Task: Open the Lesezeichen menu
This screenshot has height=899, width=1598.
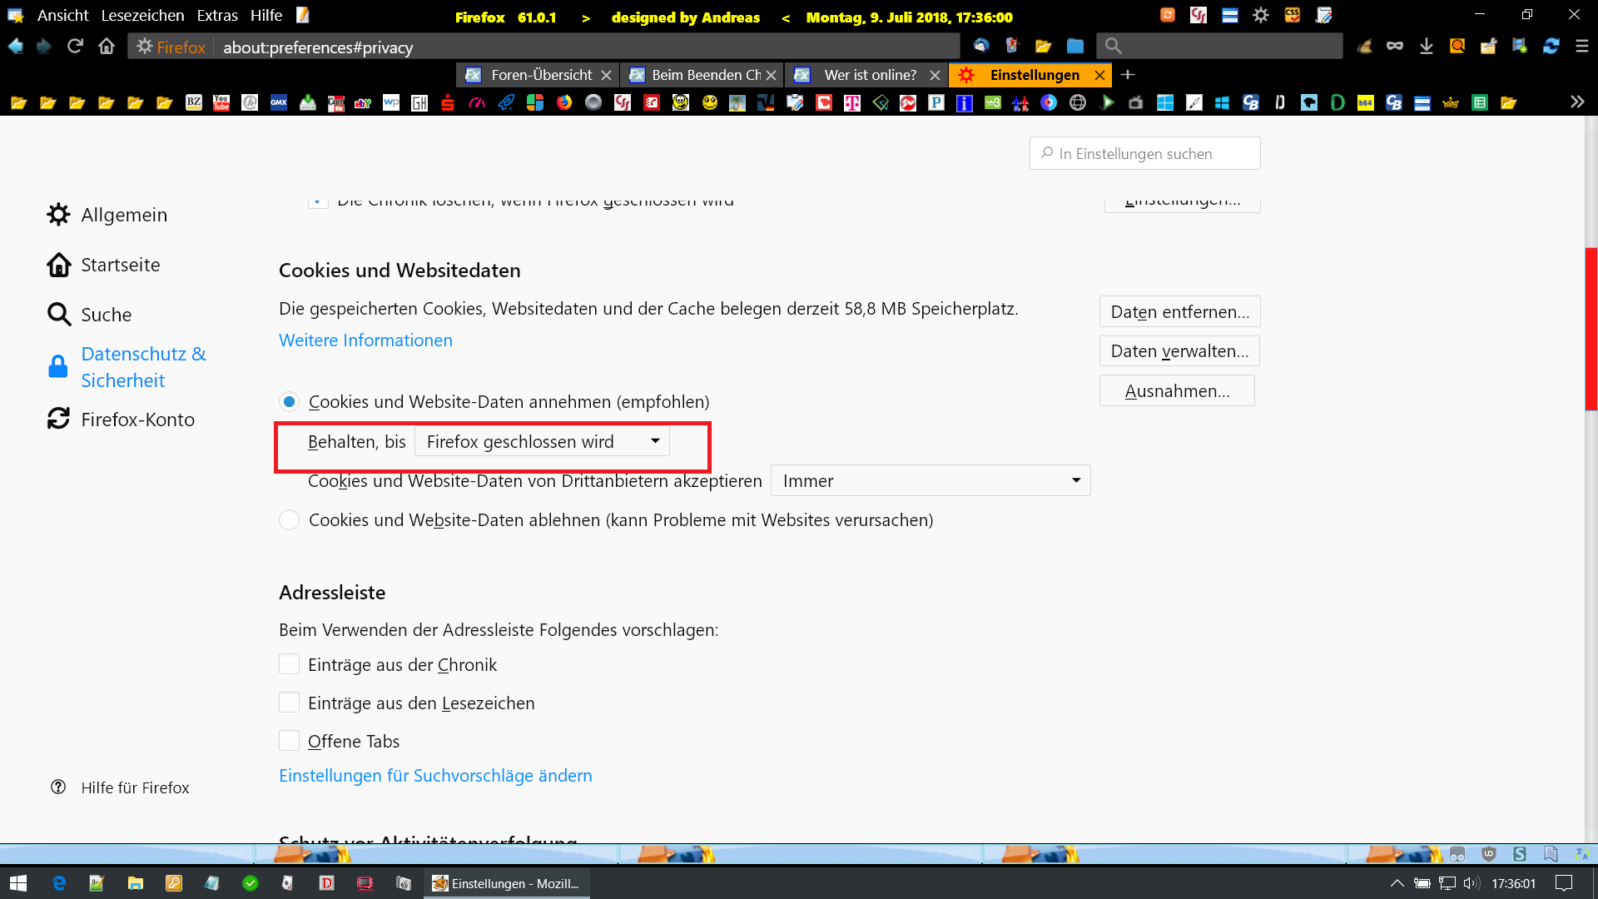Action: [142, 16]
